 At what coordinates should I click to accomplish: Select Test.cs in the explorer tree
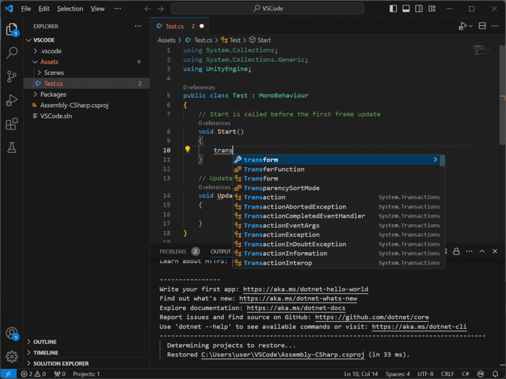pyautogui.click(x=87, y=84)
